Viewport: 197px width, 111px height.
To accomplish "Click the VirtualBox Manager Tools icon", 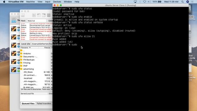I will click(x=14, y=20).
